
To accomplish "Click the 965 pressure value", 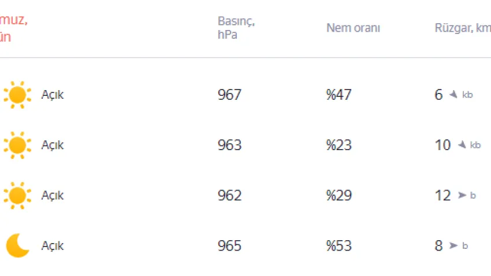I will 229,245.
